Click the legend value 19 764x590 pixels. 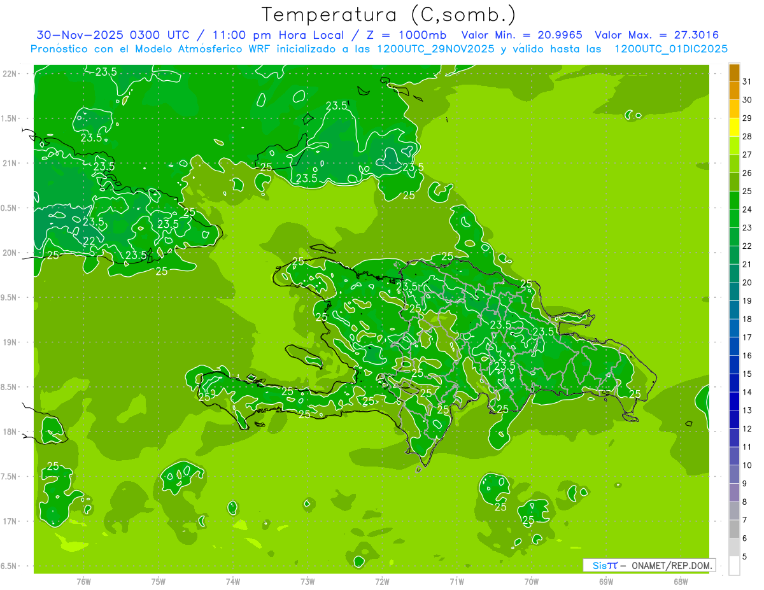(747, 300)
